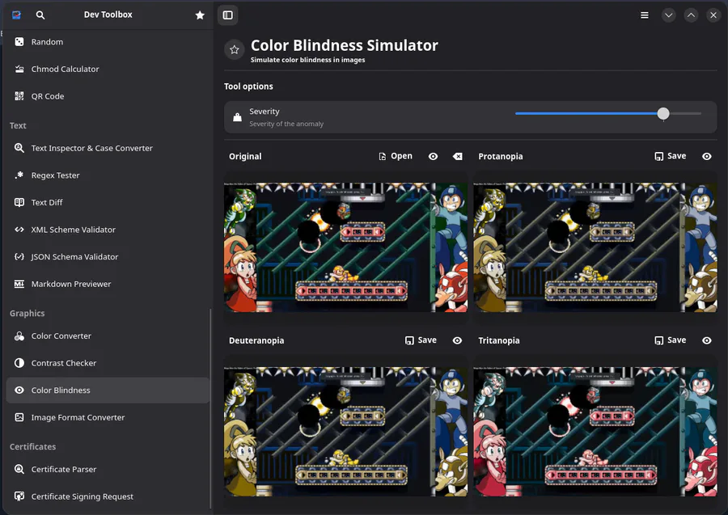Open the Regex Tester tool
The image size is (728, 515).
pos(108,175)
